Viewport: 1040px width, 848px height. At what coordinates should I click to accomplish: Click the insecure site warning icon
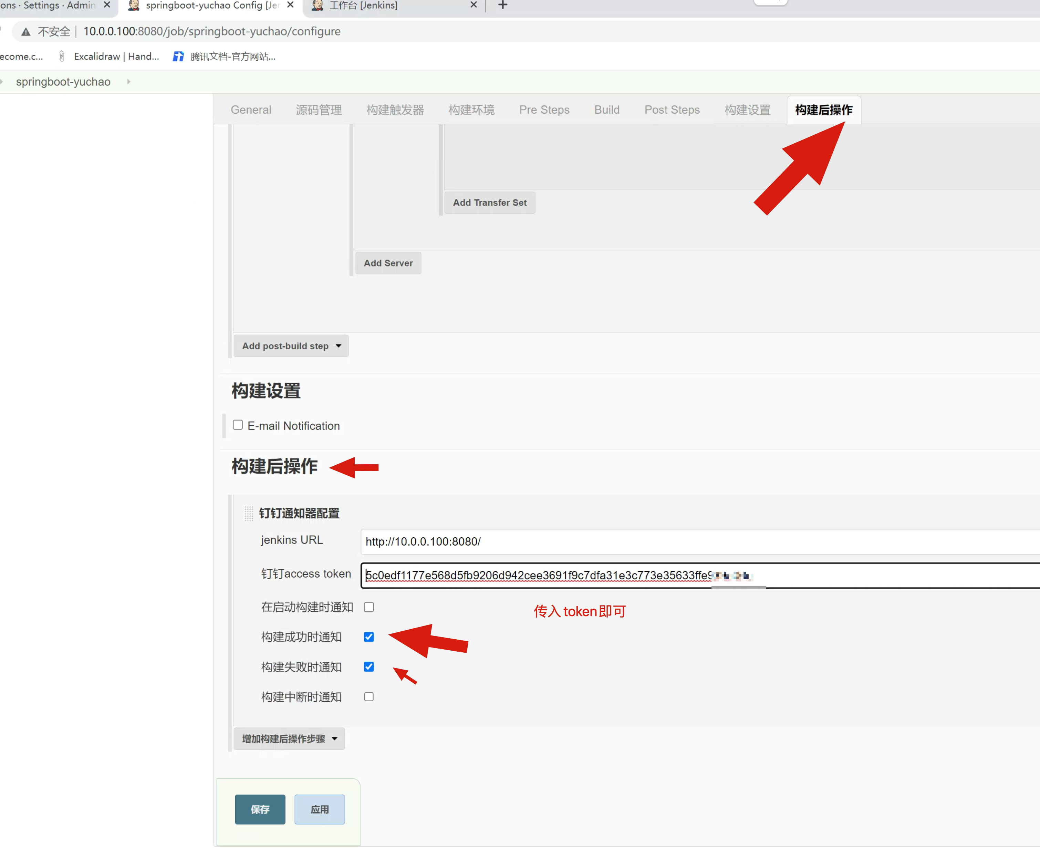point(26,32)
